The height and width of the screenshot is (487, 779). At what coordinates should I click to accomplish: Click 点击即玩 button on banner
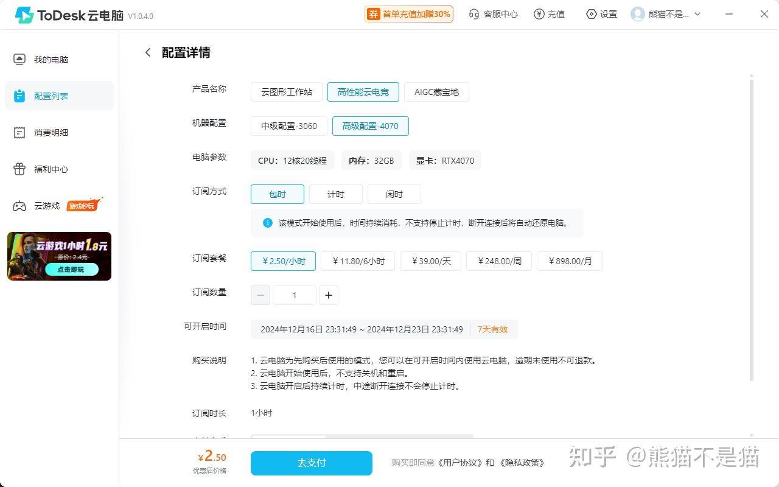click(x=71, y=269)
